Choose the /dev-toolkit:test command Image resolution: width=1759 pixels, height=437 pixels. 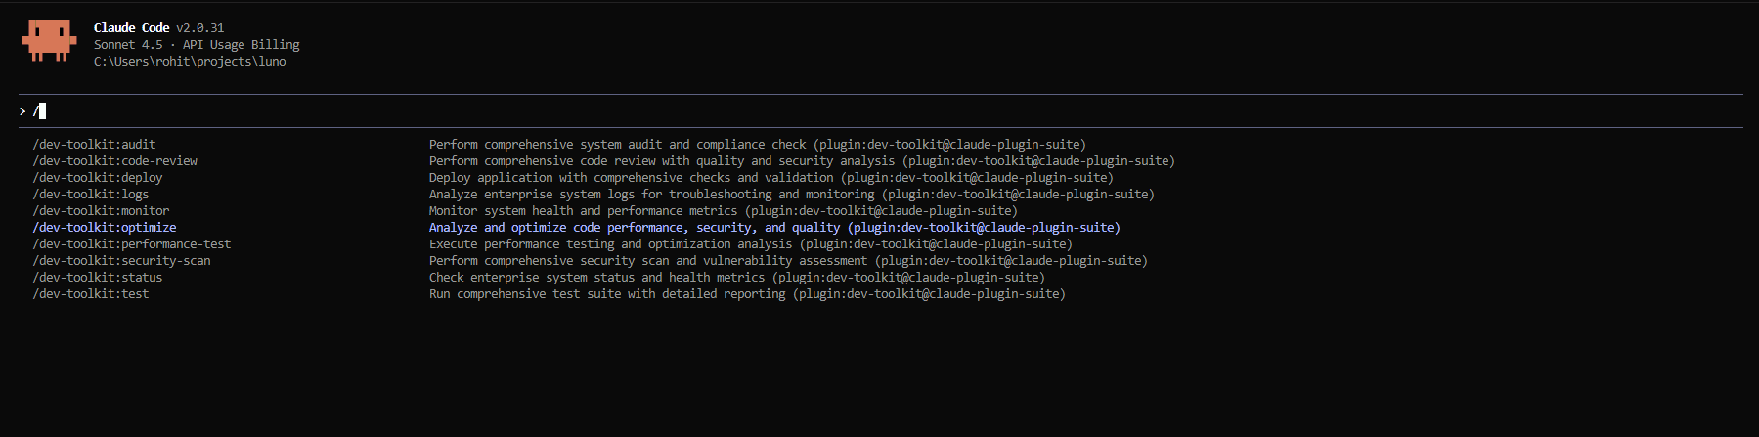click(91, 294)
